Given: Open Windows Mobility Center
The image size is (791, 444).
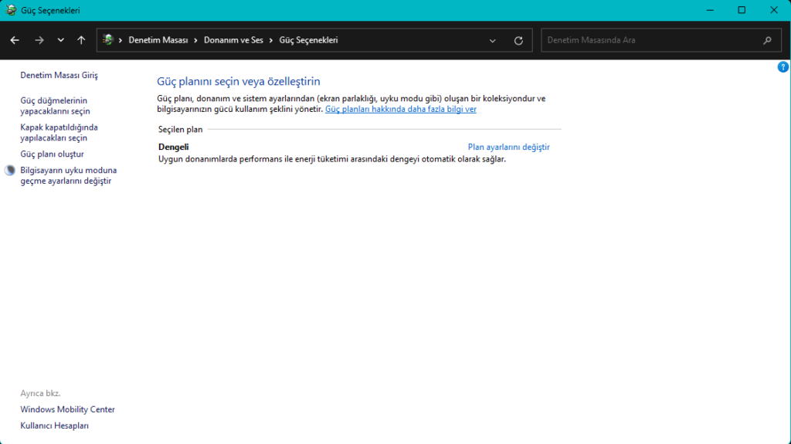Looking at the screenshot, I should tap(67, 409).
